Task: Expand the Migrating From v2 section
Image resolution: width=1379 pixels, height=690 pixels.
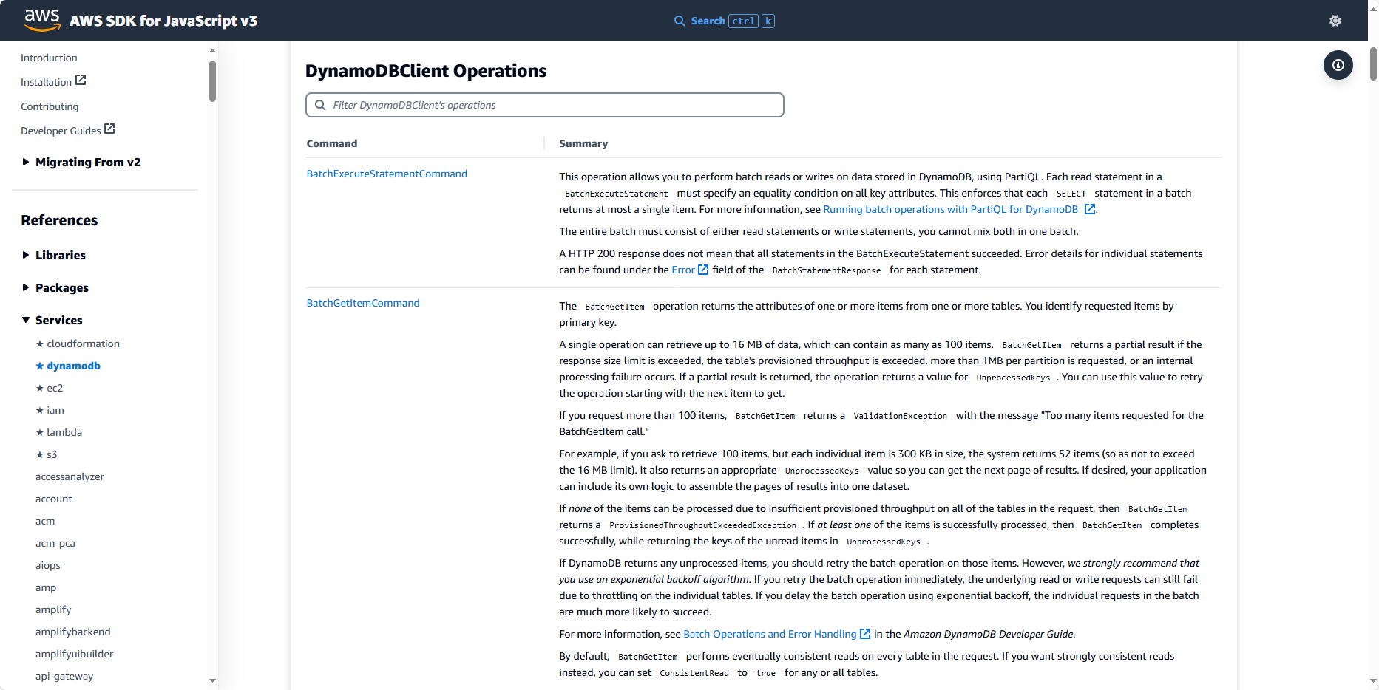Action: pos(26,162)
